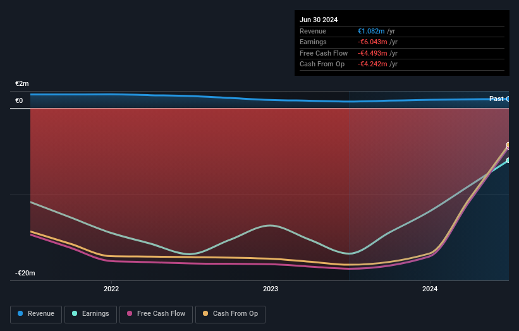Toggle the Free Cash Flow legend button
Image resolution: width=519 pixels, height=331 pixels.
[156, 314]
